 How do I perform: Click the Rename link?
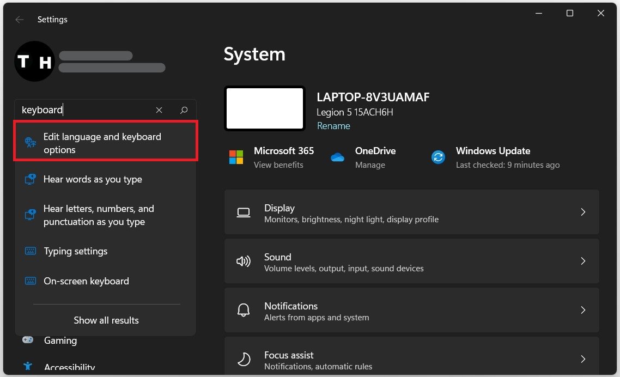click(x=333, y=126)
